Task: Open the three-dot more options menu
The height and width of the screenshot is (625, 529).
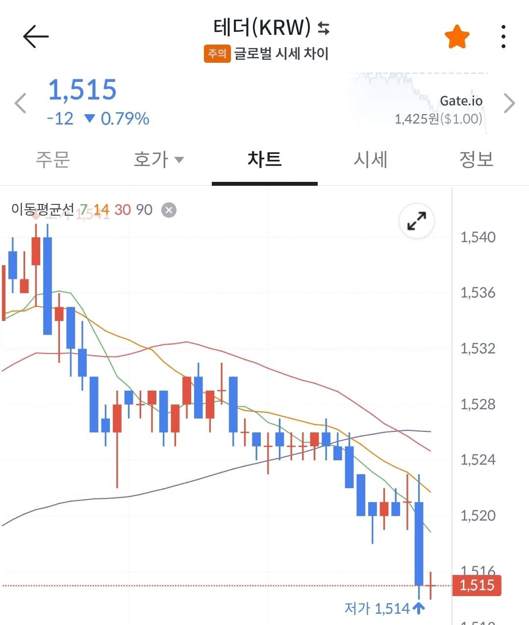Action: click(x=503, y=37)
